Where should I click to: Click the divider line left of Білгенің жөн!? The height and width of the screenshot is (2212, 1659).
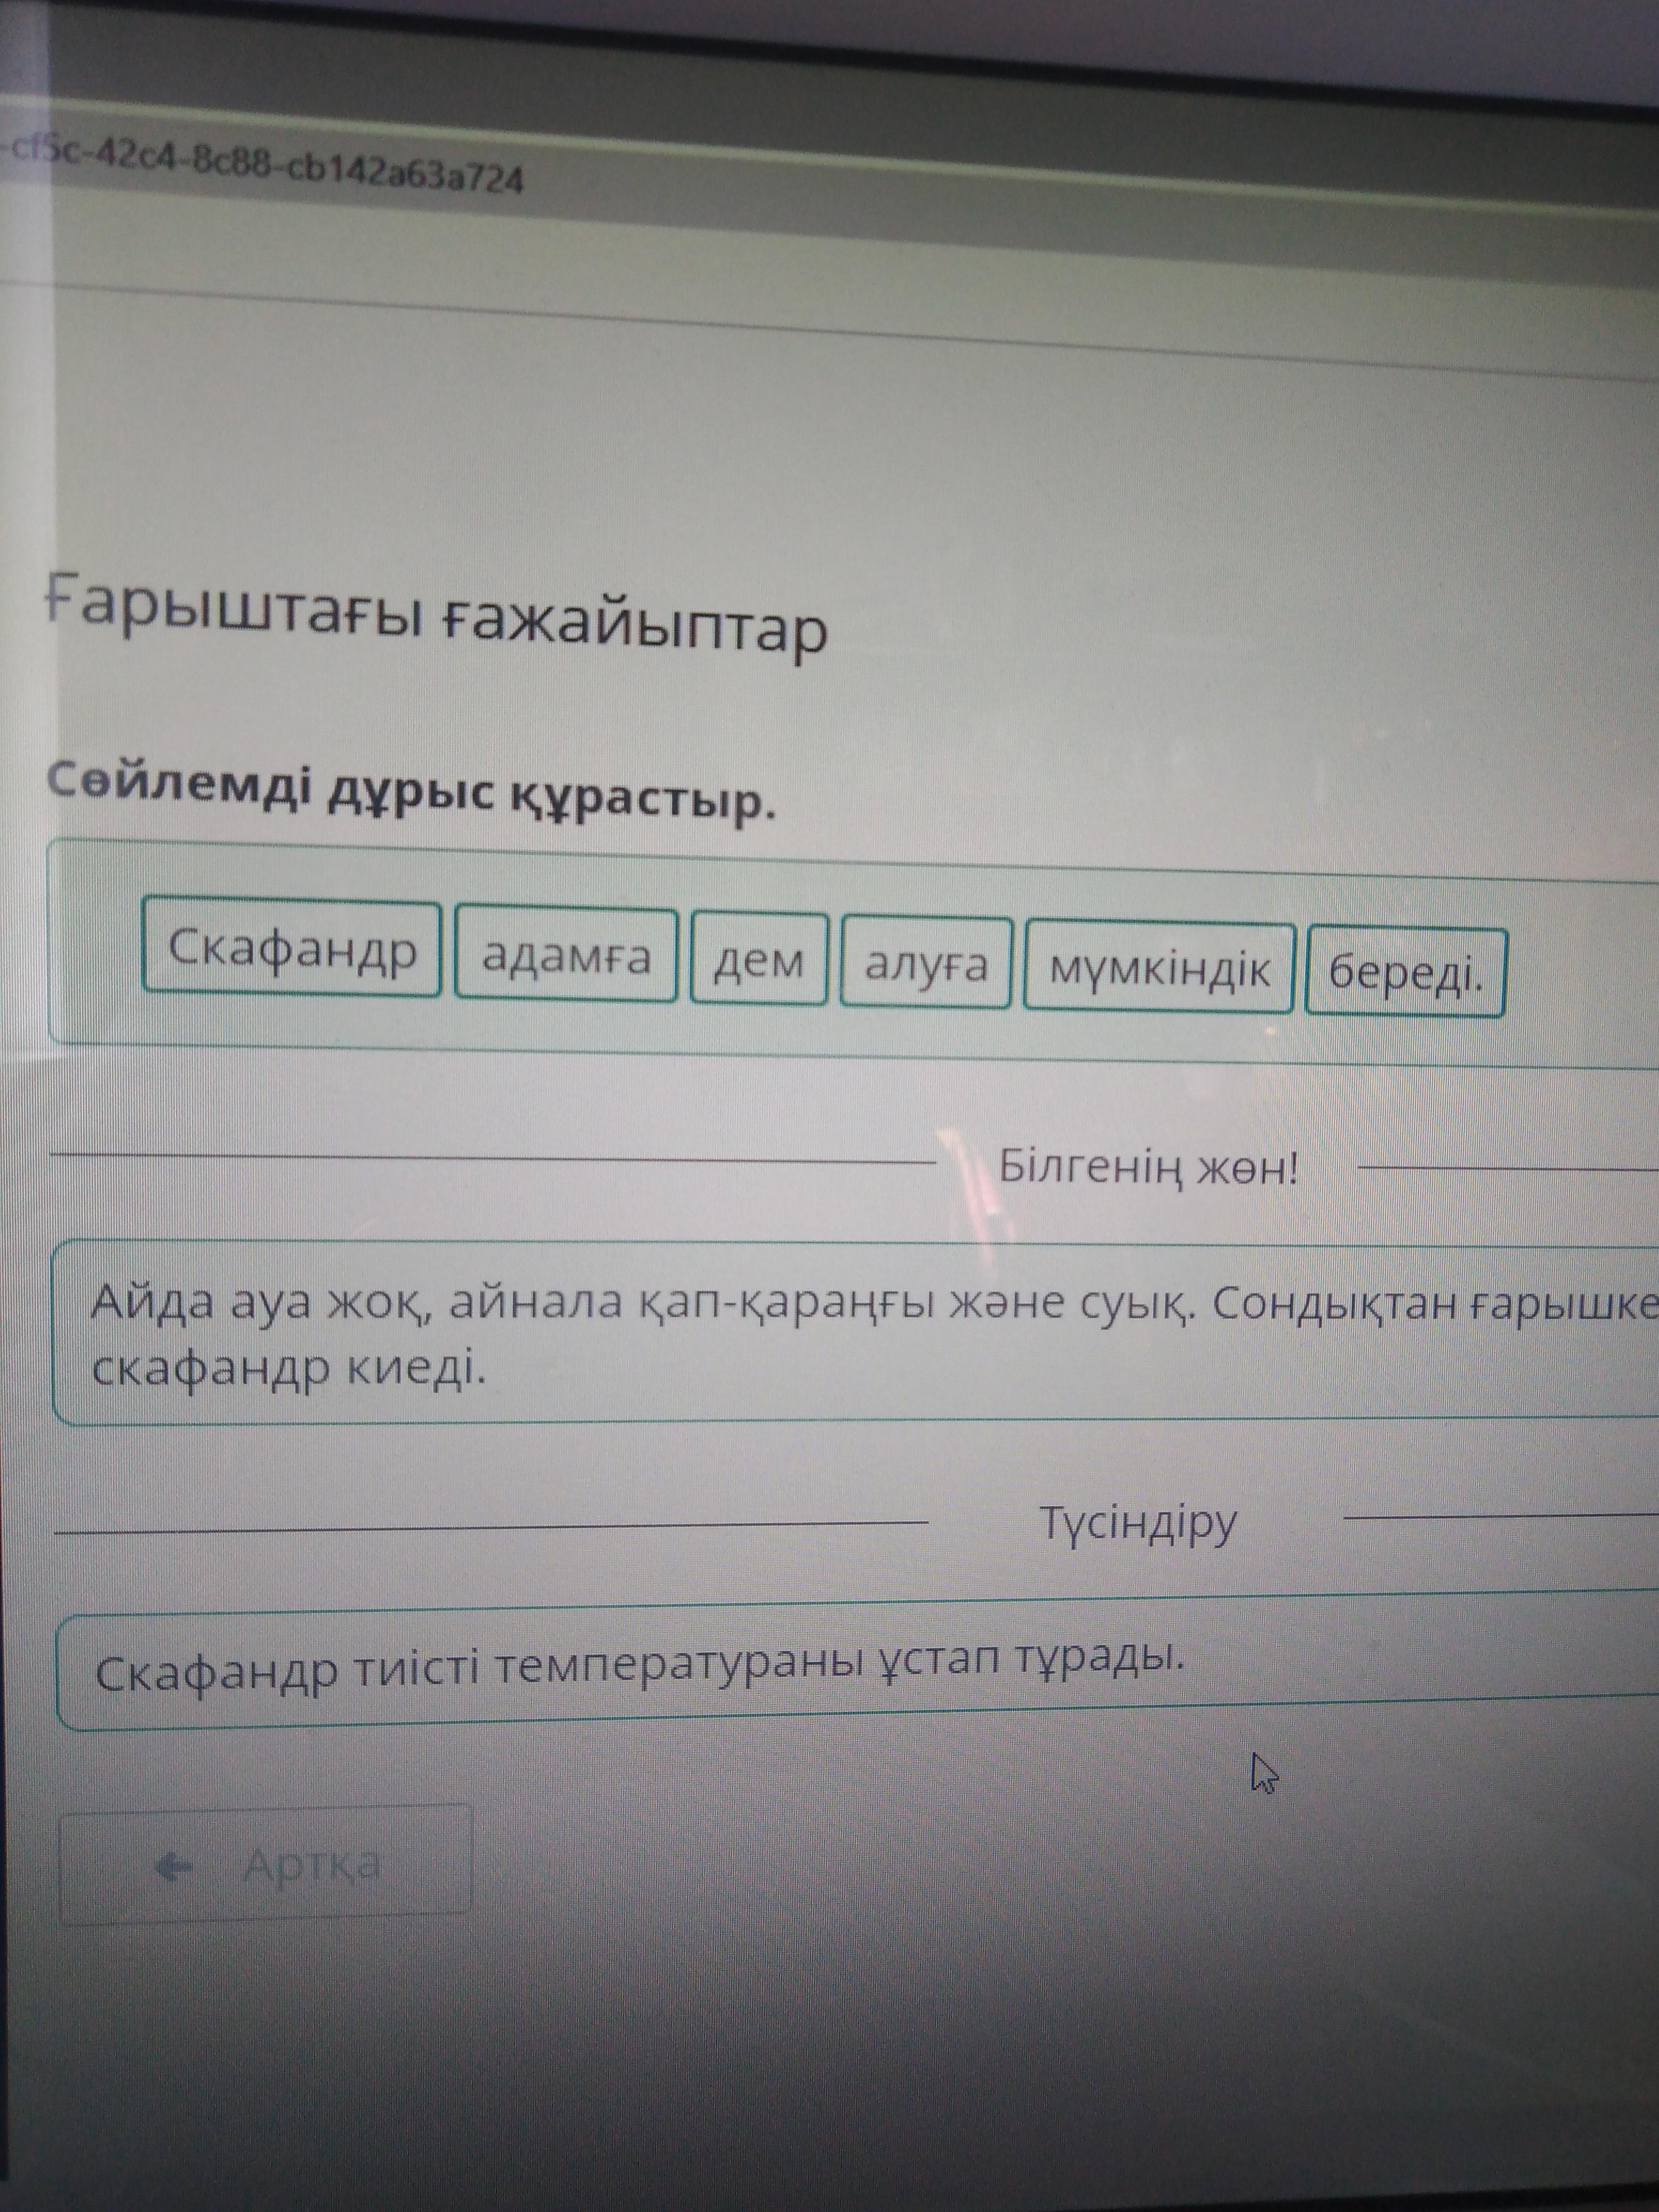point(490,1160)
